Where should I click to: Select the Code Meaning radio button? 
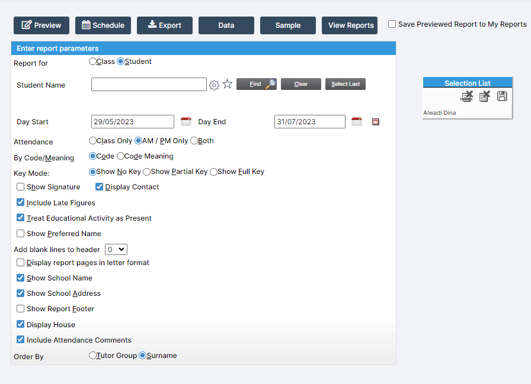point(120,156)
